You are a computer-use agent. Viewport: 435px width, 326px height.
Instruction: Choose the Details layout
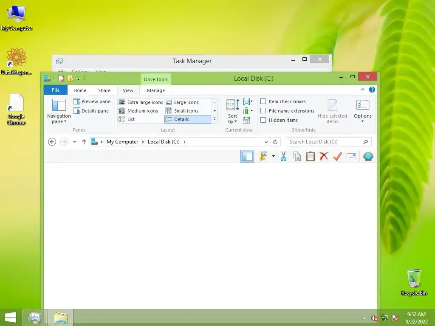pos(187,119)
